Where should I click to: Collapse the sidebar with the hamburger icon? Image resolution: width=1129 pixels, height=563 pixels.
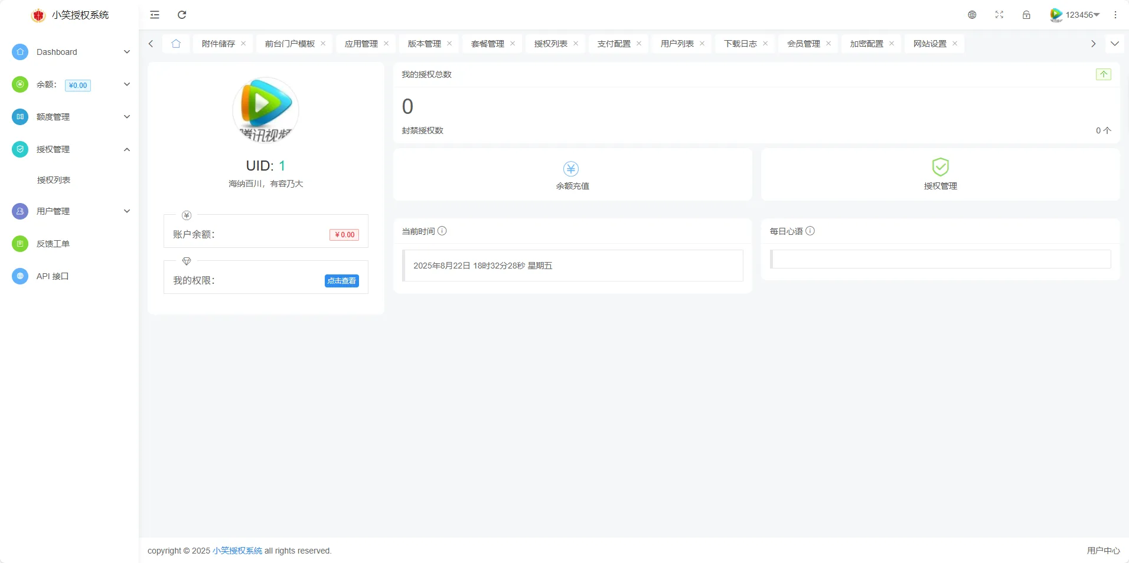pos(155,15)
